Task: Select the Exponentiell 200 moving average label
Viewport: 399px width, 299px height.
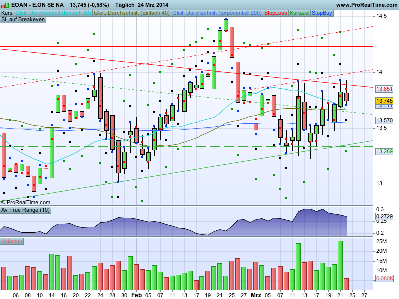Action: (x=217, y=13)
